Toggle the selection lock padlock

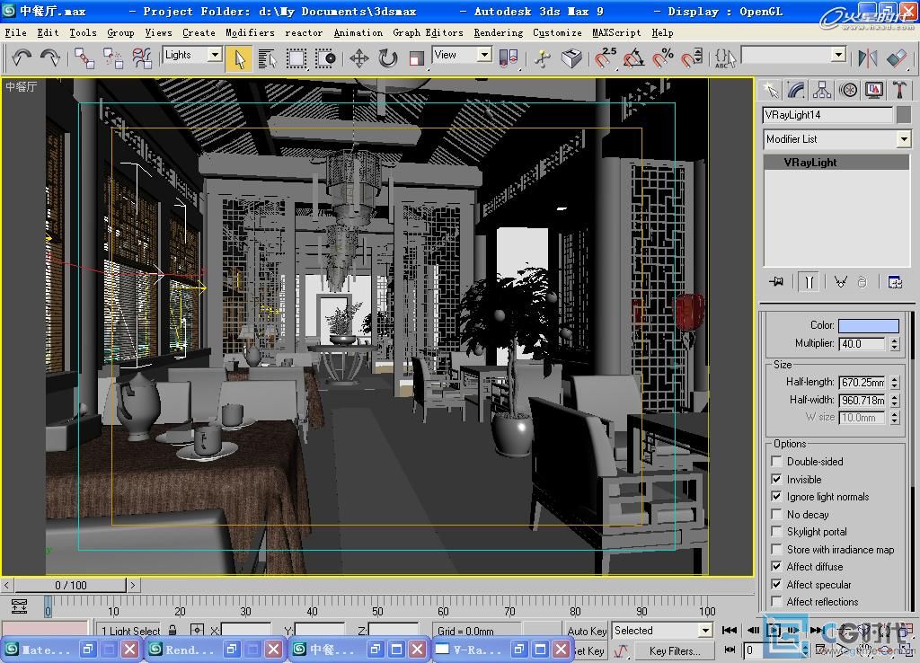[x=172, y=630]
